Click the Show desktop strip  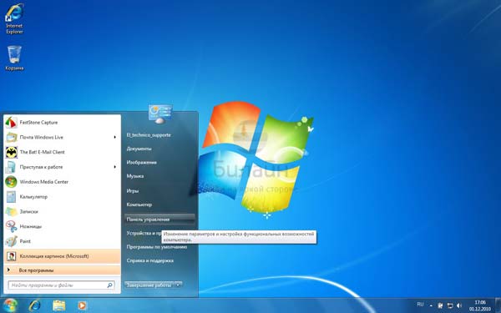tap(498, 305)
